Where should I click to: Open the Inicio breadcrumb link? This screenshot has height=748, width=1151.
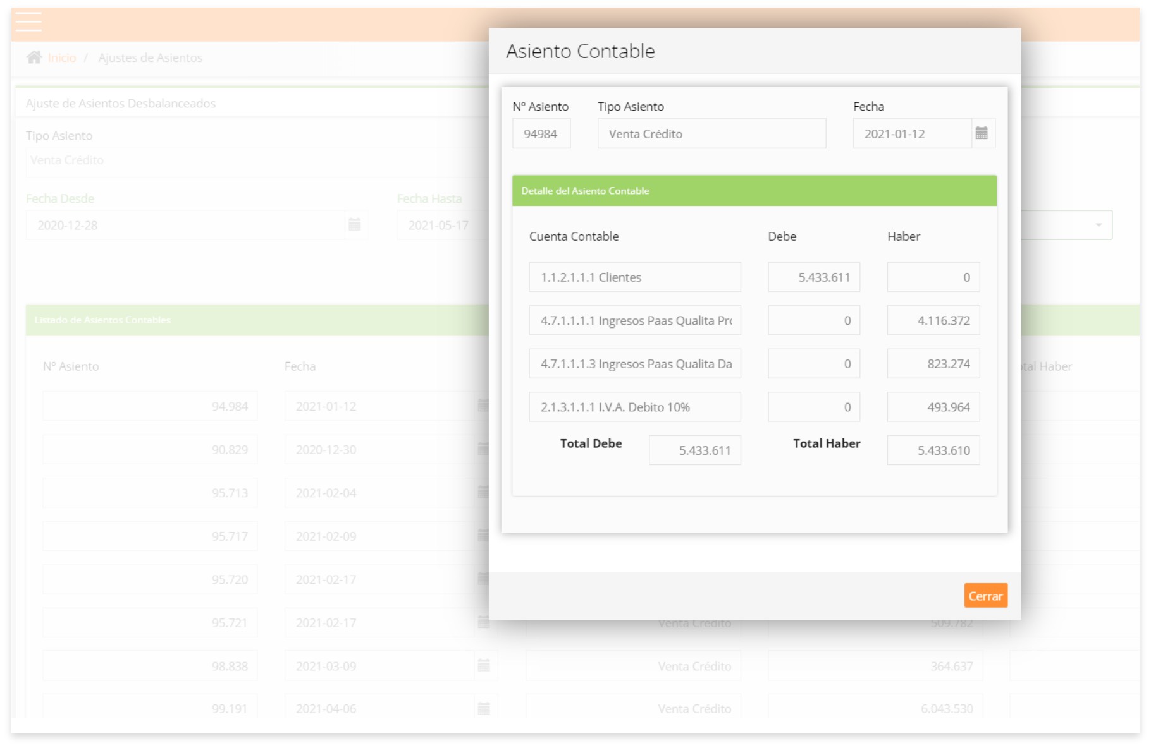[x=62, y=57]
